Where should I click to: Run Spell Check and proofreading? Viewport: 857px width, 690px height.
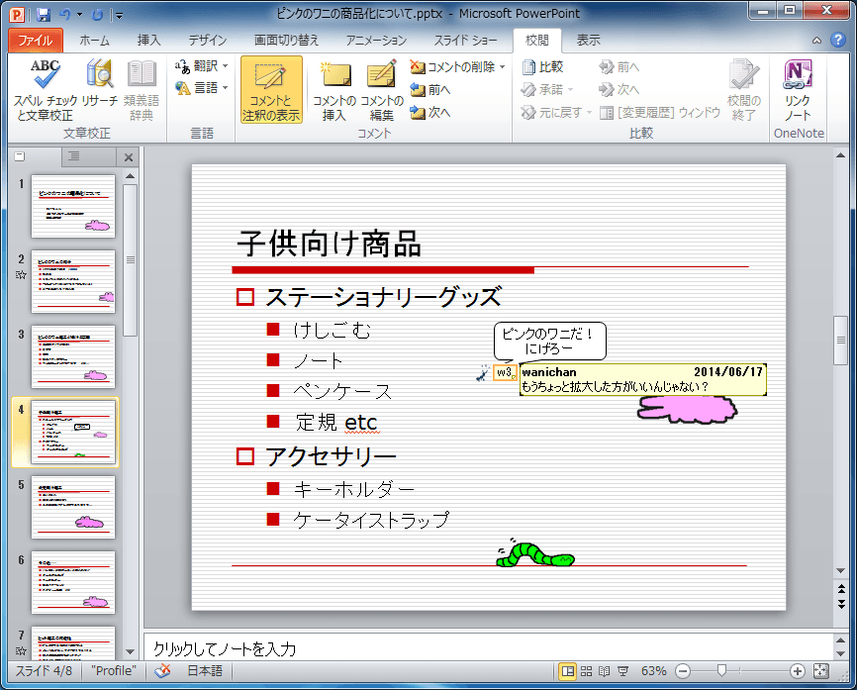[46, 90]
